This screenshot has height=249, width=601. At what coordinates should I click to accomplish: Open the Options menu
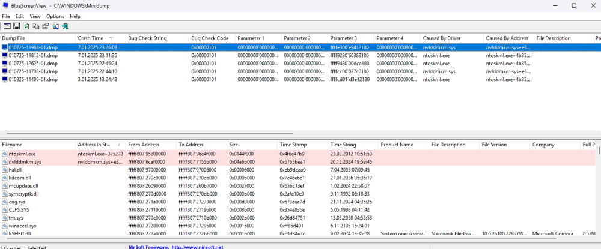coord(55,16)
